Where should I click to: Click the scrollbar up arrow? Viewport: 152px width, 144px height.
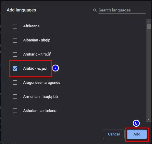coord(149,22)
